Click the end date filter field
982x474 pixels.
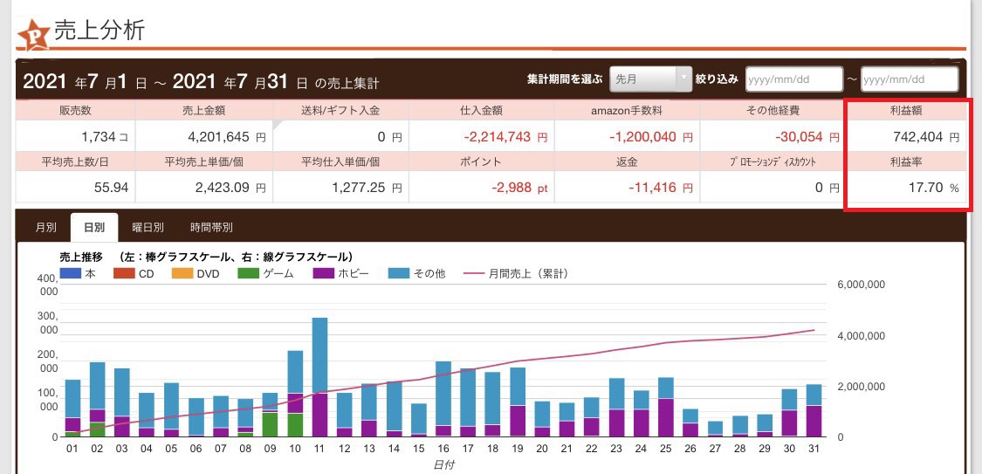point(909,79)
